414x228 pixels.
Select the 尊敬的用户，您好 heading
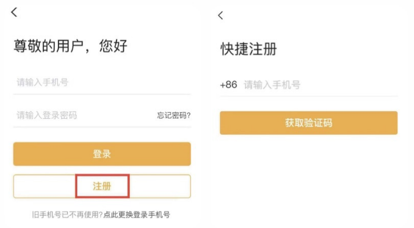tap(70, 46)
